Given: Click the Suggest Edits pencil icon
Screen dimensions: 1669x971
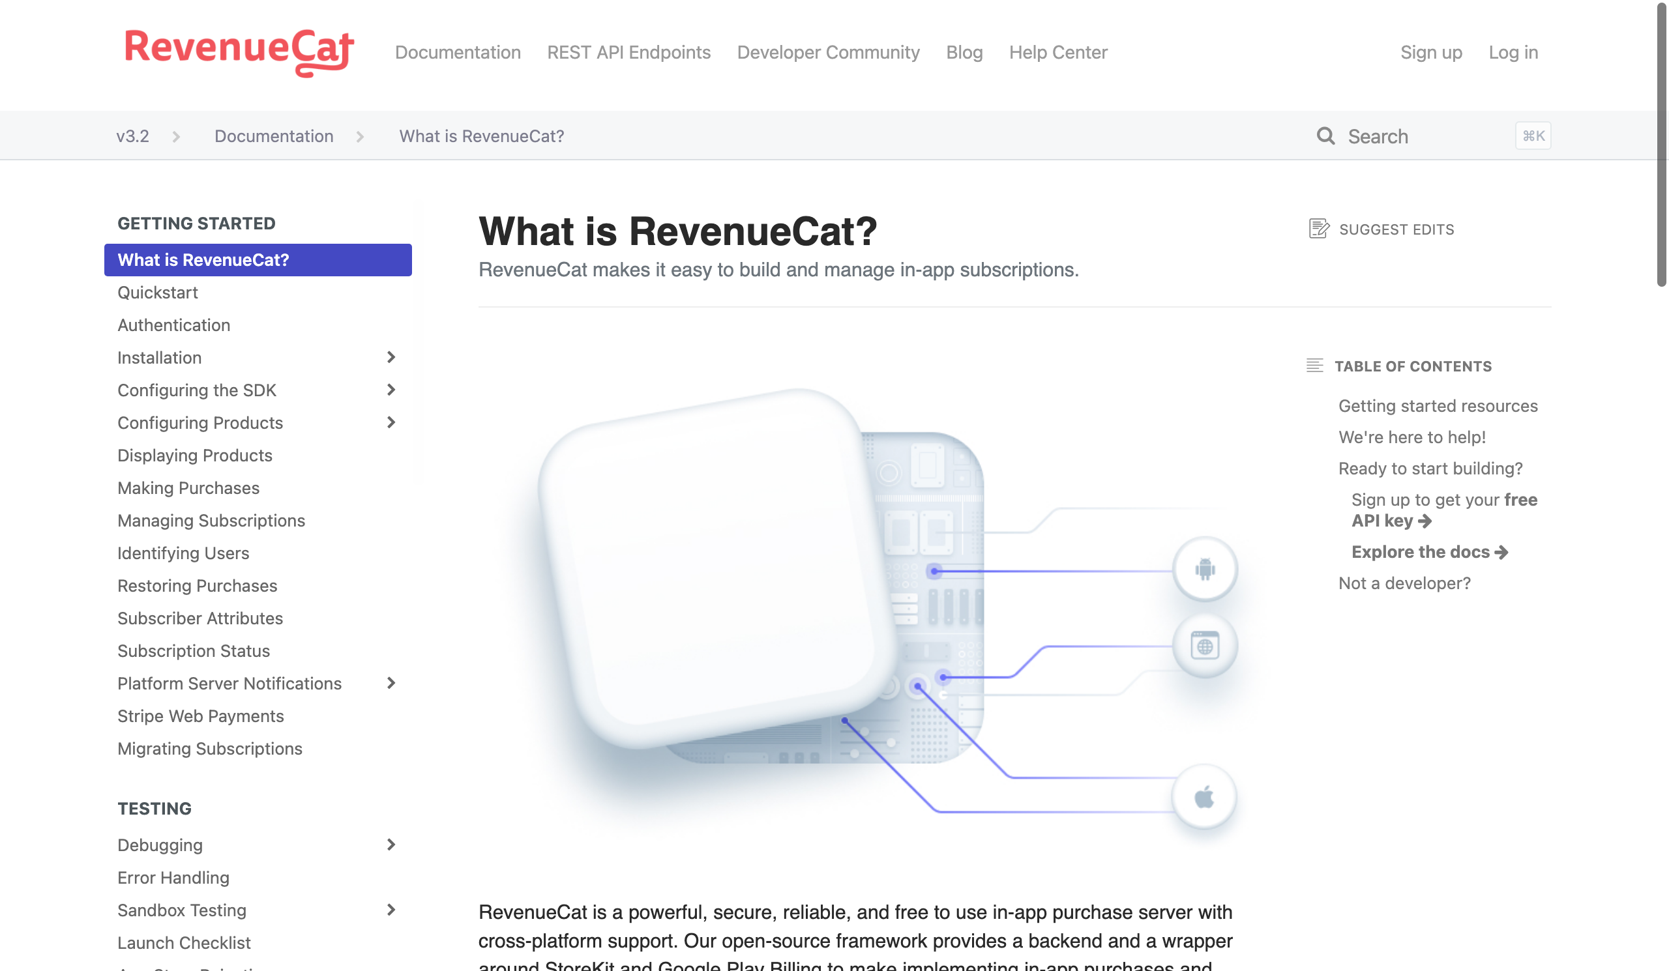Looking at the screenshot, I should 1318,229.
